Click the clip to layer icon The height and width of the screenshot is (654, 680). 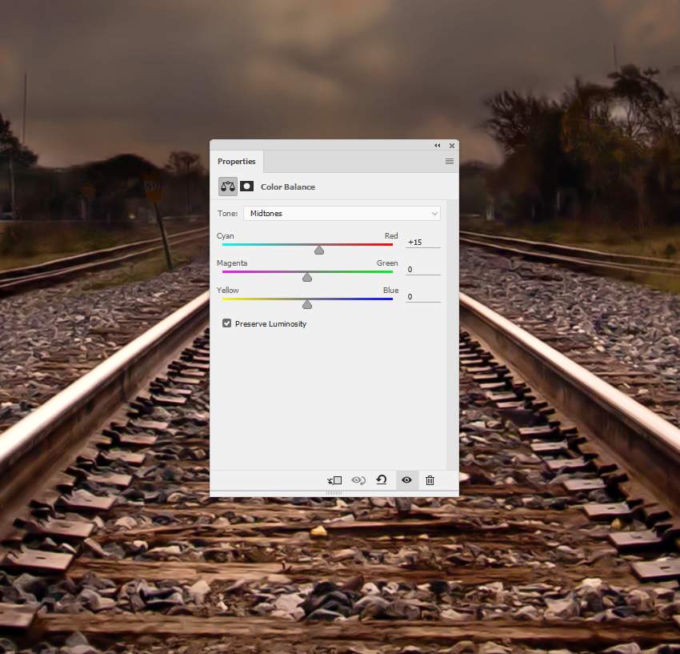pos(334,480)
